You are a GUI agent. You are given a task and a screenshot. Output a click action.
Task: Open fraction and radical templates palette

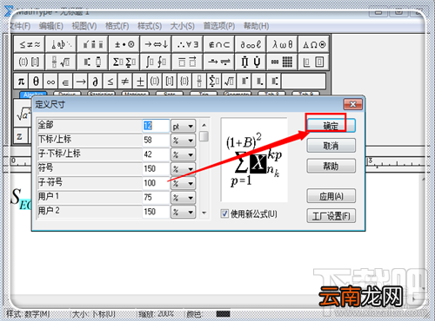(61, 62)
